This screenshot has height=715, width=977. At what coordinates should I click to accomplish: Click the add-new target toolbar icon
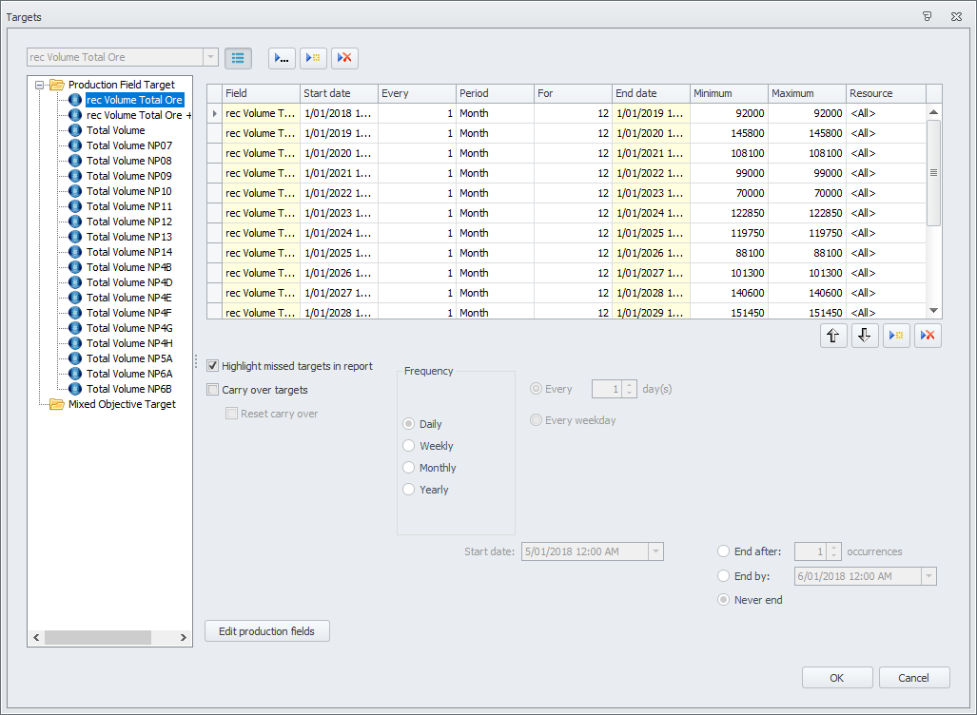[x=313, y=58]
